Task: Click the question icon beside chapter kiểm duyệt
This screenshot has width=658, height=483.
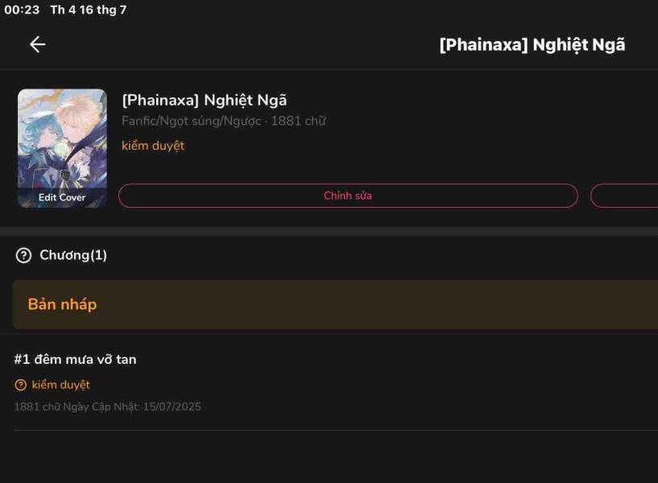Action: (x=21, y=385)
